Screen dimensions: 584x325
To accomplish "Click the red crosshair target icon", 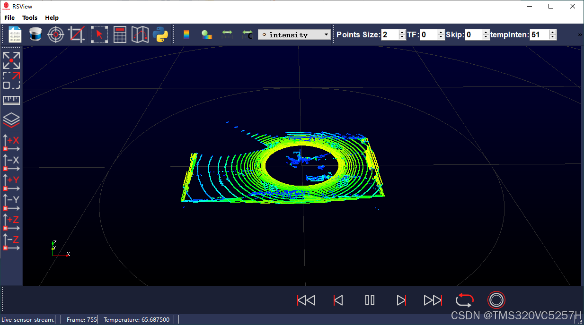I will (x=56, y=34).
